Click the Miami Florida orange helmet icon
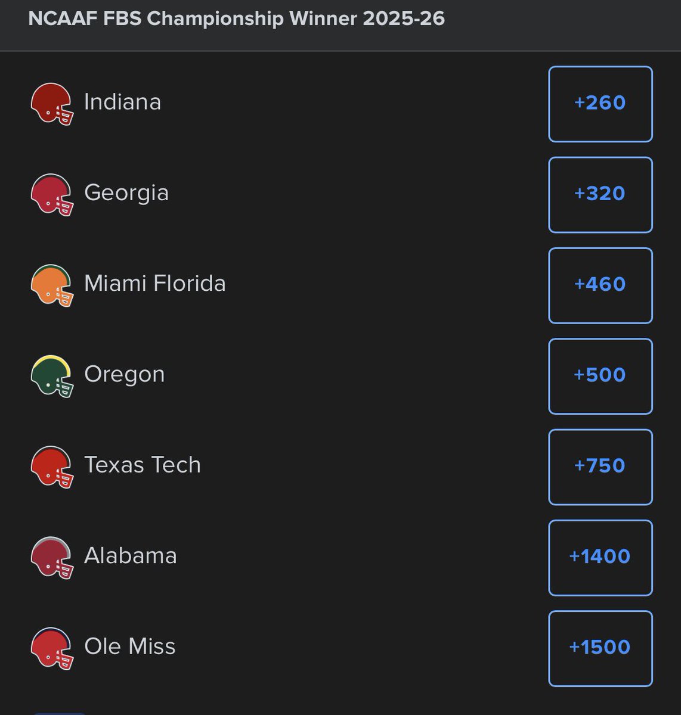 click(x=52, y=285)
